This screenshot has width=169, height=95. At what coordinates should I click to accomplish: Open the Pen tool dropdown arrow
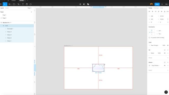coord(20,4)
